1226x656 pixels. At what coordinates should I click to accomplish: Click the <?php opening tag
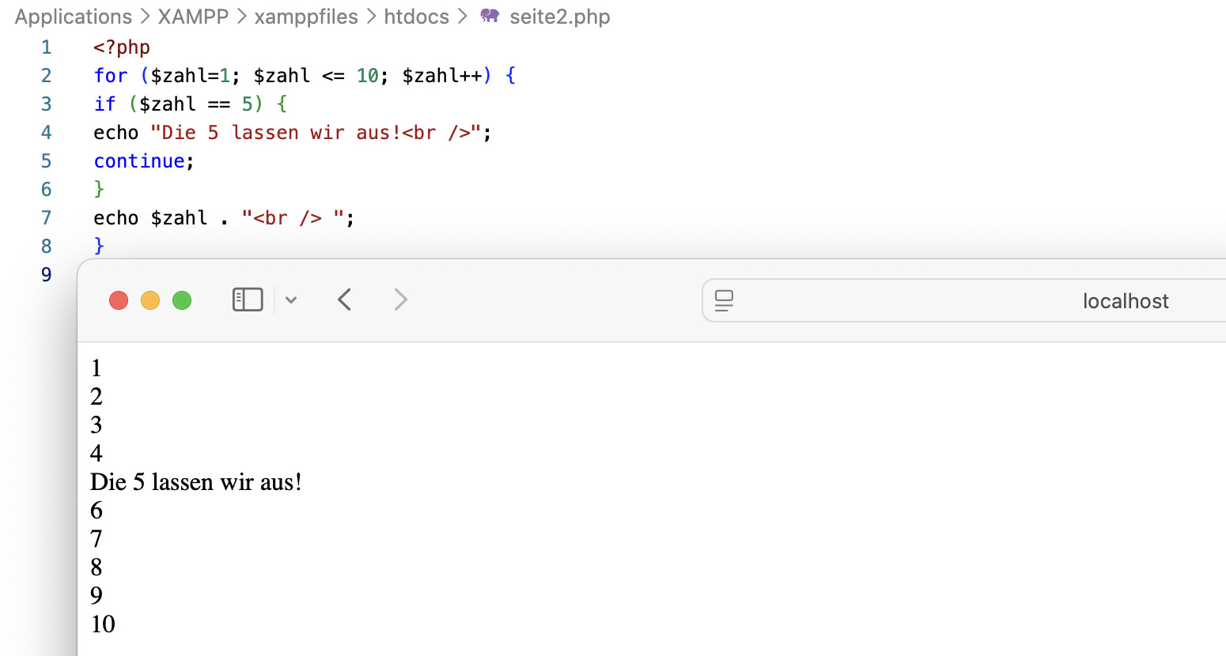pyautogui.click(x=122, y=47)
